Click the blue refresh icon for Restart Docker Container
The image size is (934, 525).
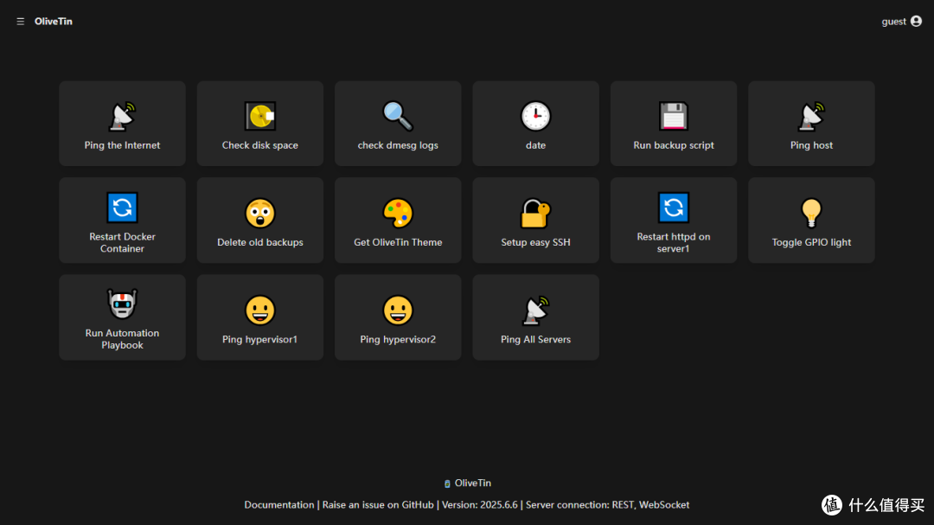[122, 208]
